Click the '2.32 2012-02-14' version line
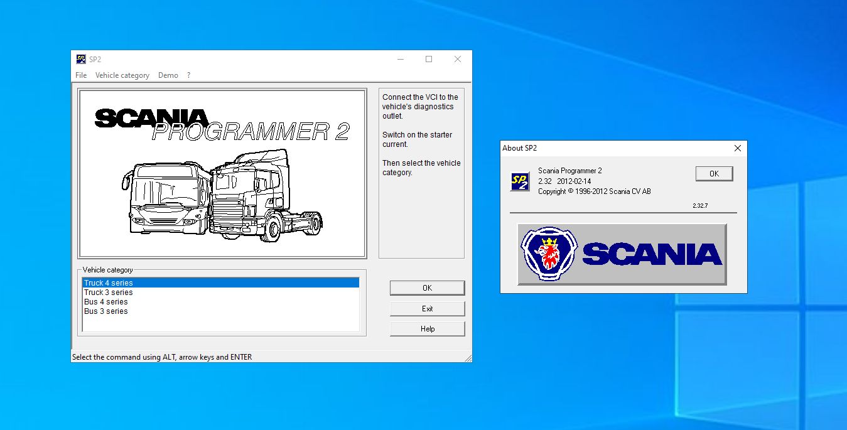Screen dimensions: 847x430 (564, 181)
